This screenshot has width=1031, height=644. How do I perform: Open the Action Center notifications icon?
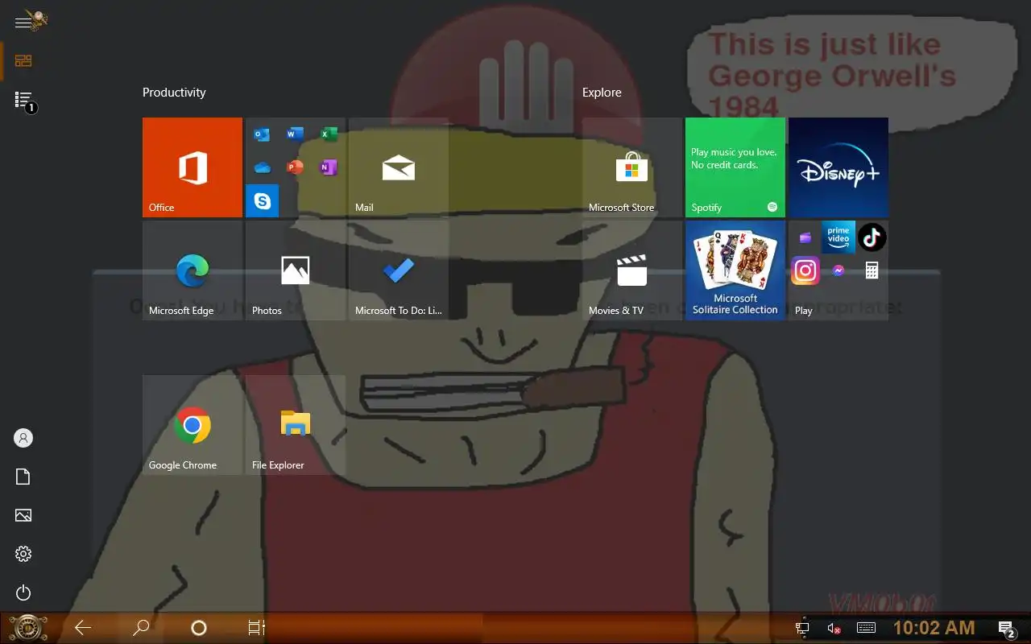(1006, 629)
